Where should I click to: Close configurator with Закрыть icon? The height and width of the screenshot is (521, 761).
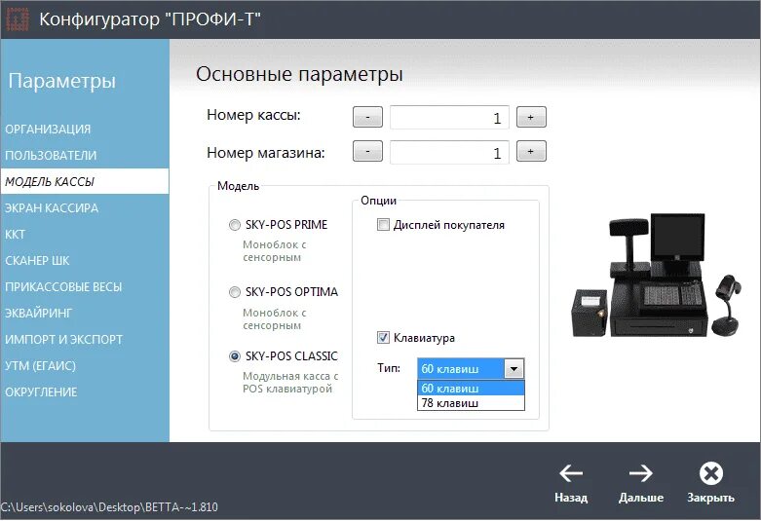coord(711,473)
